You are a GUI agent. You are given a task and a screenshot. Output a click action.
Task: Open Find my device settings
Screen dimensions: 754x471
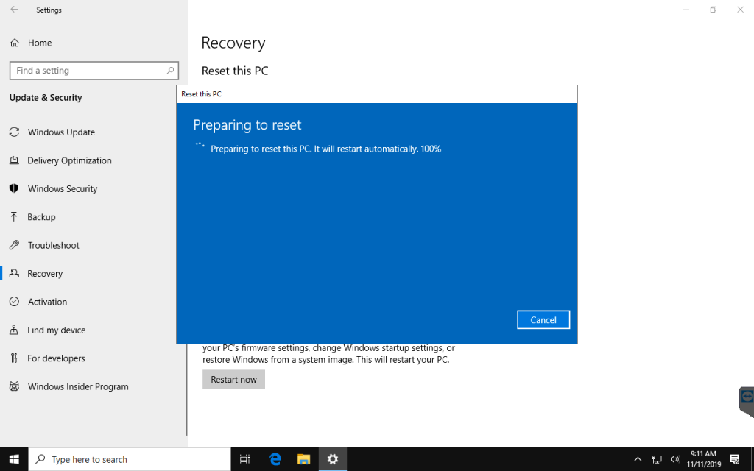click(56, 330)
